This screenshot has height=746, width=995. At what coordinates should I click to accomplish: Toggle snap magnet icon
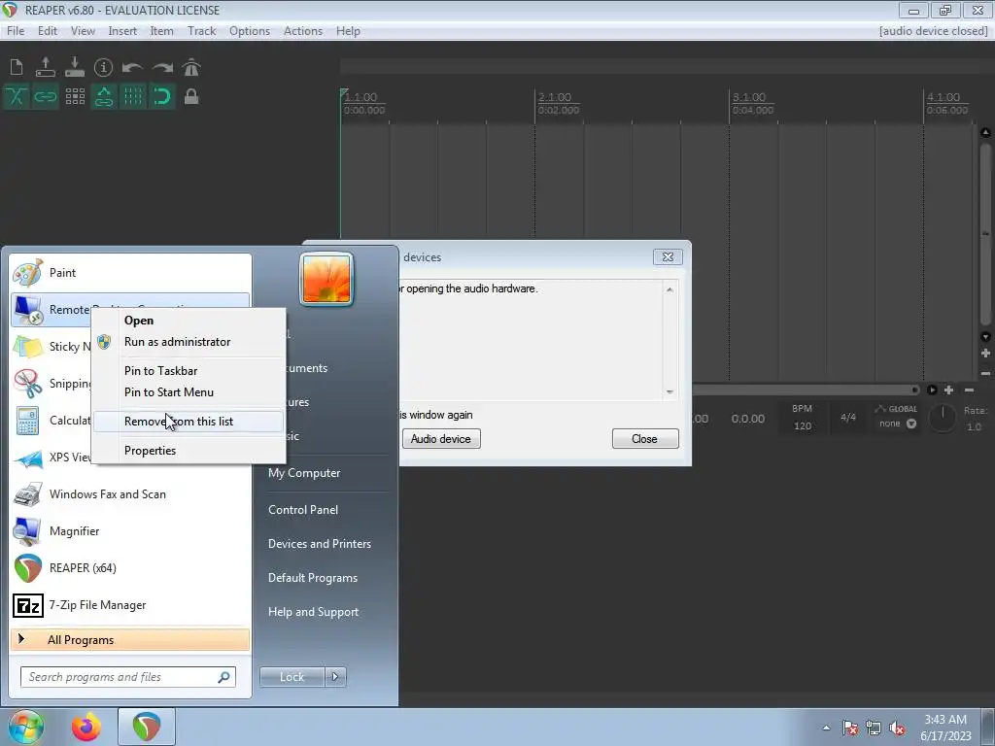pyautogui.click(x=162, y=96)
